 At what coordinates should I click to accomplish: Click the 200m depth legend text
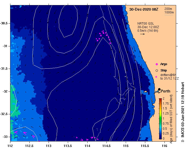click(168, 9)
